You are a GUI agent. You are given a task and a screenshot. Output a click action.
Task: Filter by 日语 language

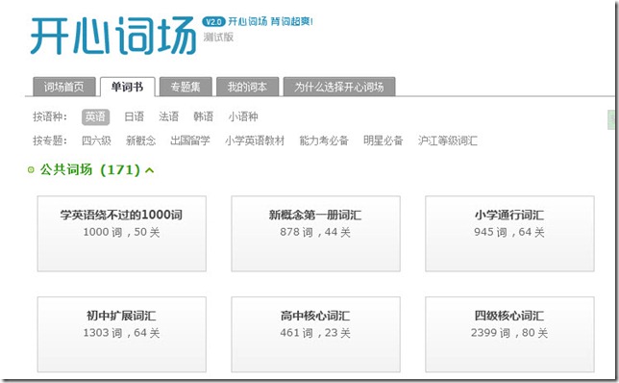tap(135, 116)
